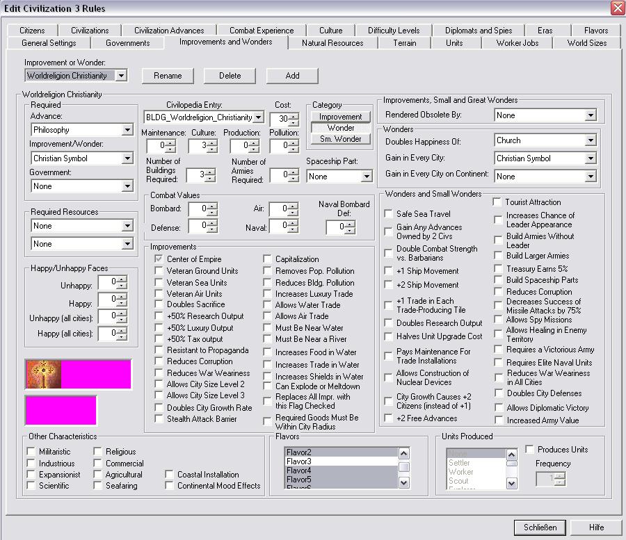Image resolution: width=626 pixels, height=540 pixels.
Task: Increase the Unhappy faces spinner
Action: (122, 279)
